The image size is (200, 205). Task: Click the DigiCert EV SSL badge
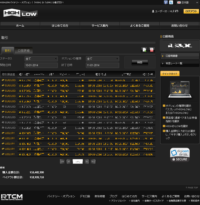click(180, 155)
